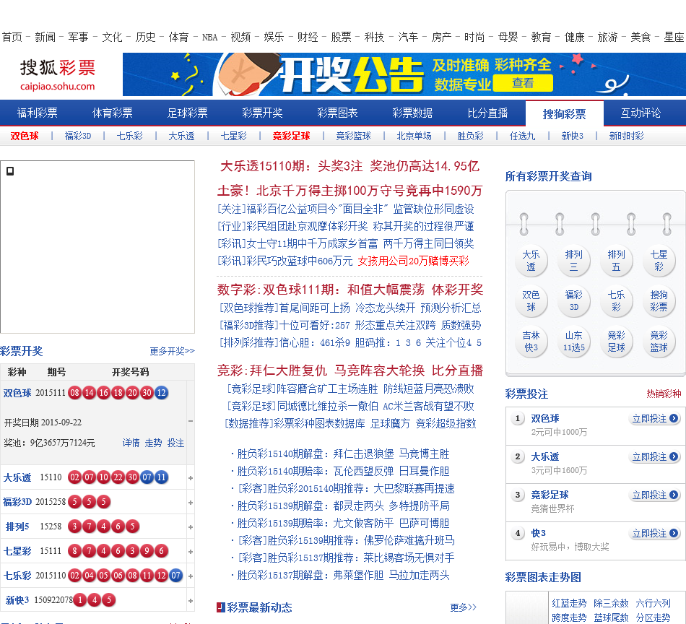Switch to the 福利彩票 nav tab

coord(37,113)
